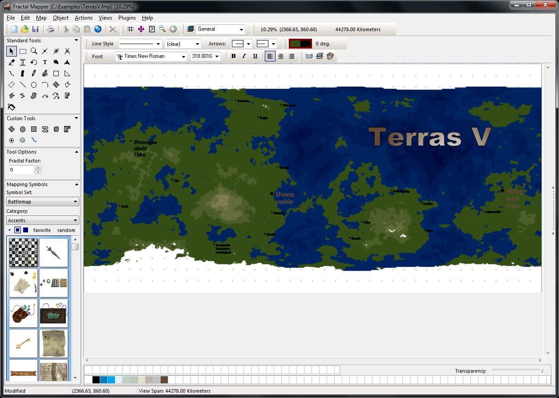This screenshot has width=559, height=398.
Task: Open the Map menu
Action: [x=41, y=18]
